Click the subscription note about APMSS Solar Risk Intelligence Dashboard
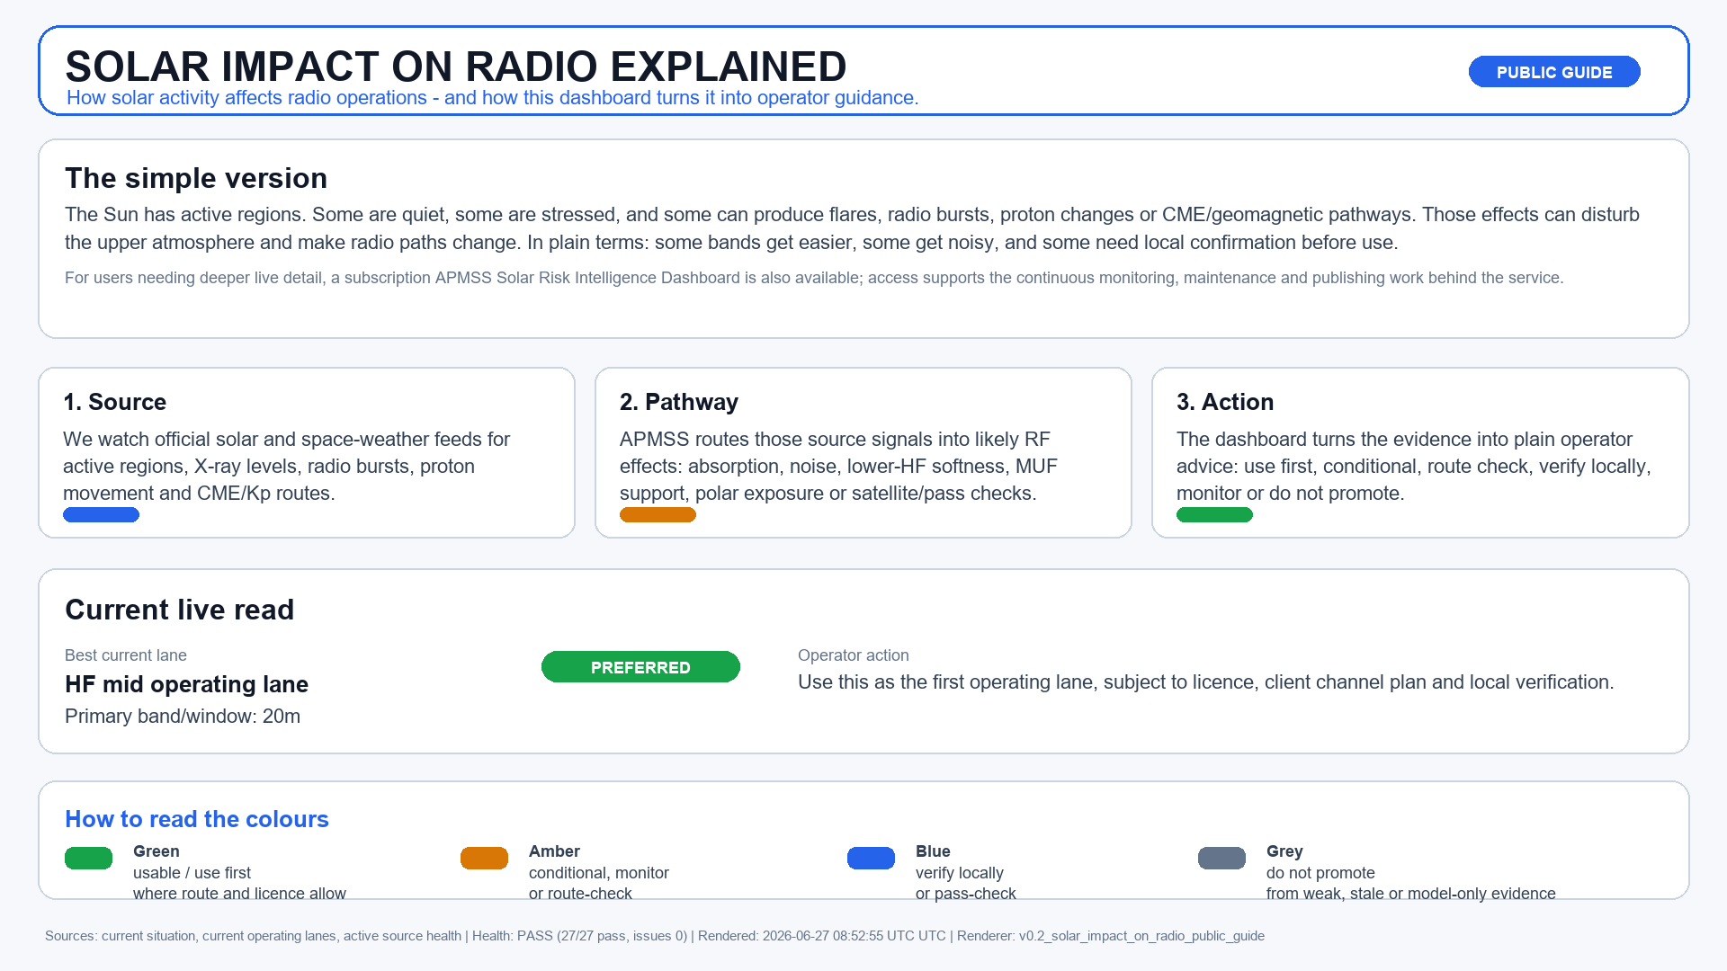 click(x=814, y=278)
